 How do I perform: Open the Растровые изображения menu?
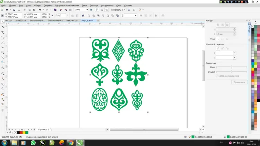coord(67,6)
